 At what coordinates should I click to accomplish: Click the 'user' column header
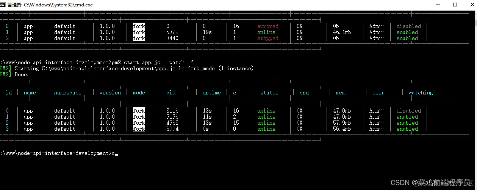coord(378,93)
